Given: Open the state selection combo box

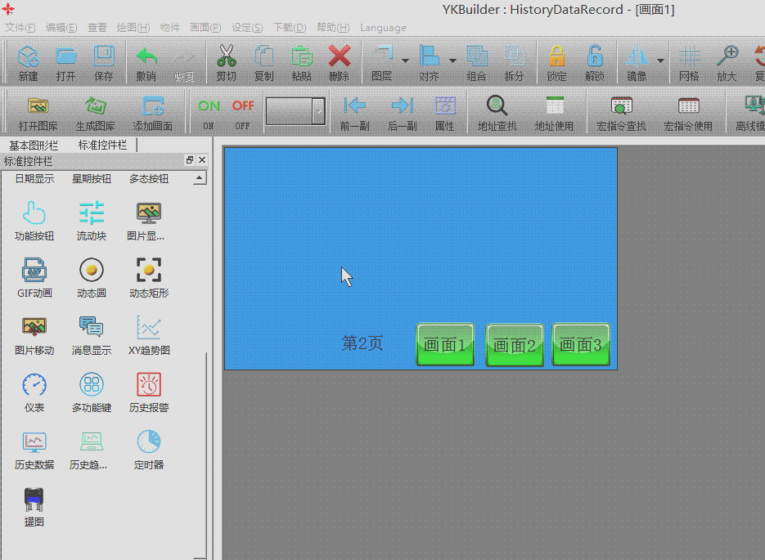Looking at the screenshot, I should (x=318, y=111).
